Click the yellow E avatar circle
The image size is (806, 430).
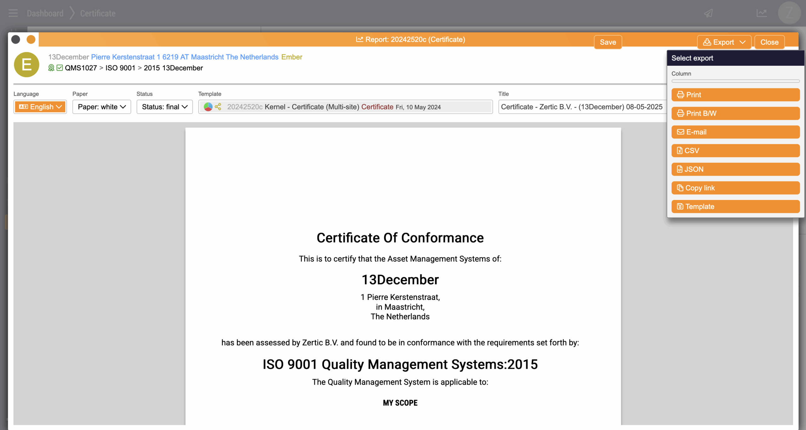coord(26,65)
